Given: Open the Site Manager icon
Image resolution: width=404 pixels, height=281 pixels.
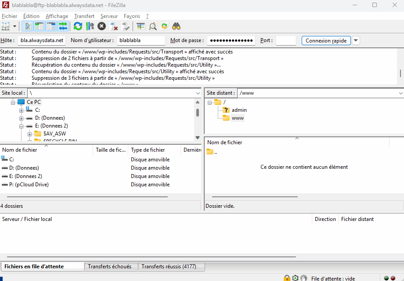Looking at the screenshot, I should click(x=6, y=26).
